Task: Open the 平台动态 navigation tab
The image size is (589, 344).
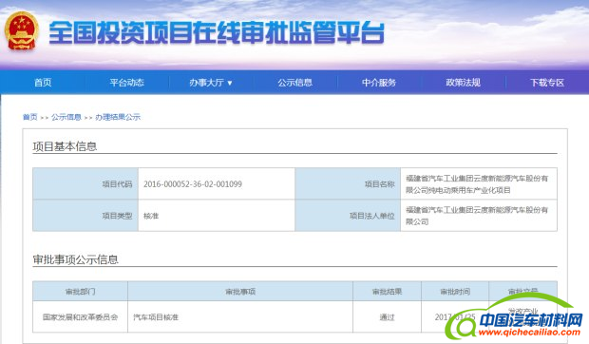Action: 127,83
